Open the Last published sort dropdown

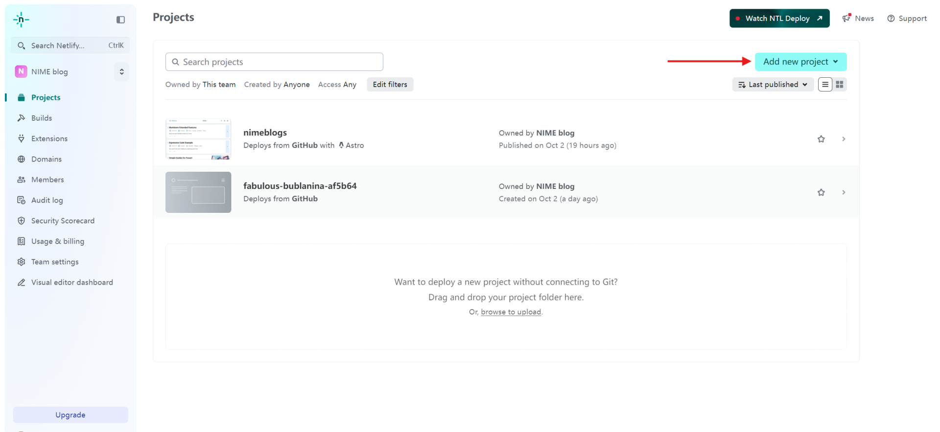(x=773, y=85)
